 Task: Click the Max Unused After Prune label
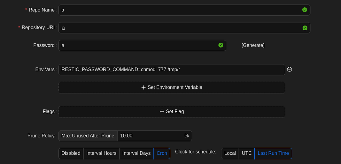tap(88, 136)
